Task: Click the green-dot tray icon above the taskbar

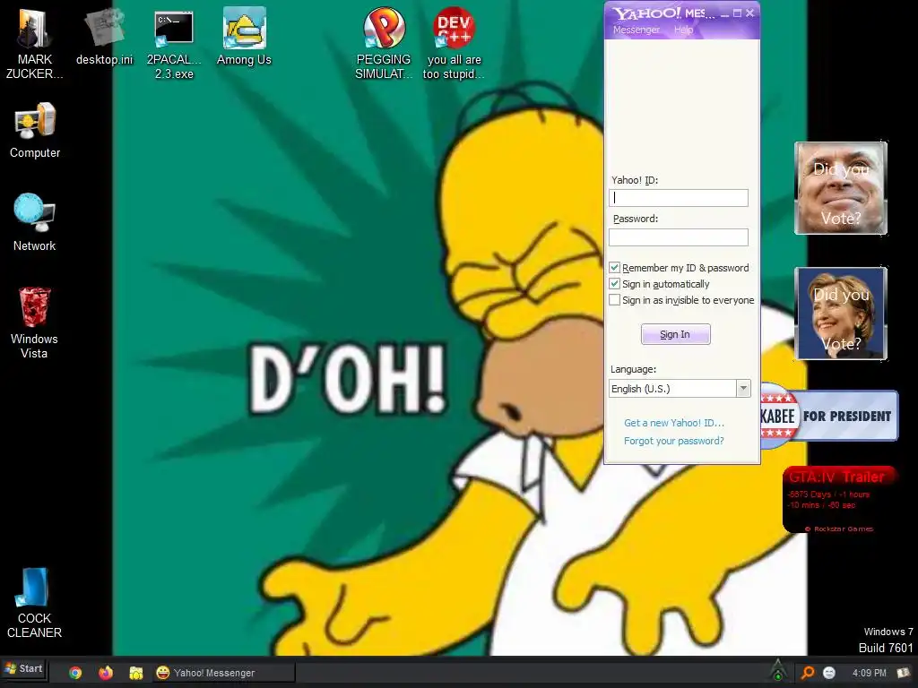Action: coord(778,670)
